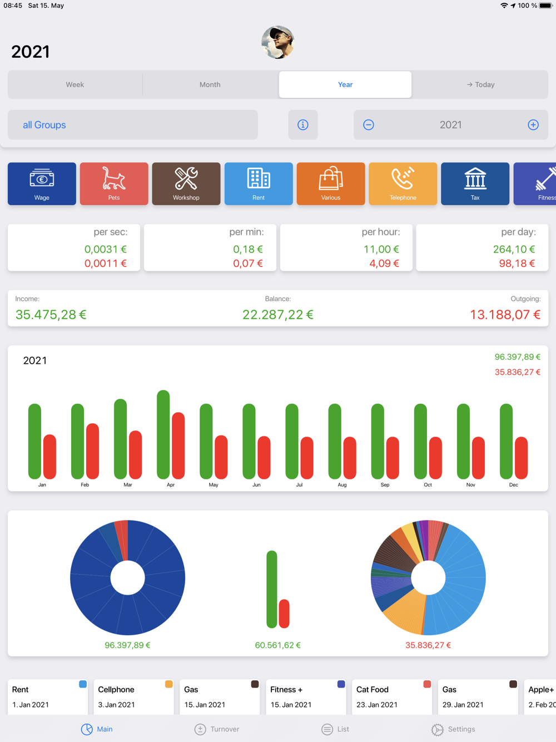Open the List tab
This screenshot has height=742, width=556.
335,729
